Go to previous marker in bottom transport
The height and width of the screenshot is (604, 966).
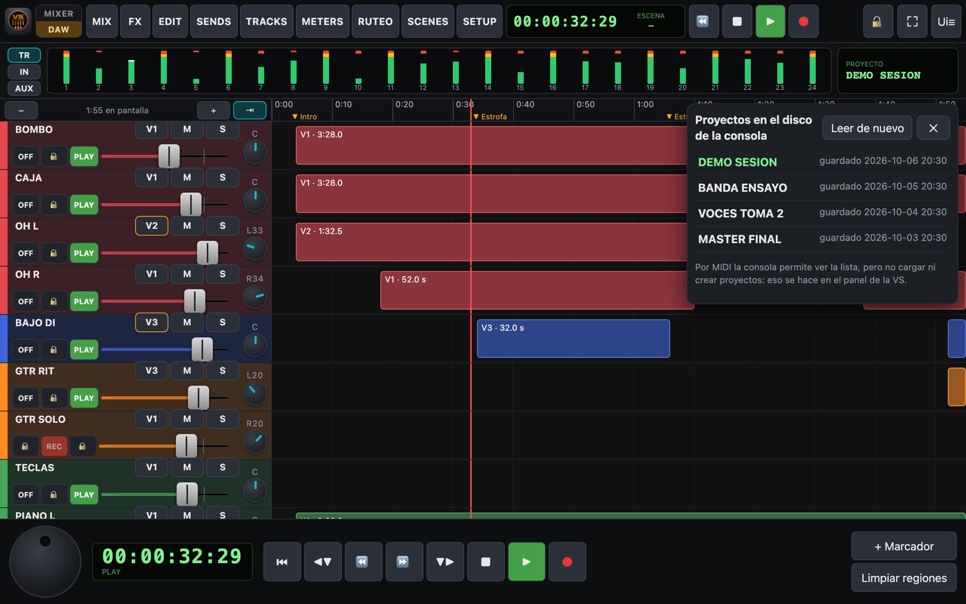click(x=323, y=562)
